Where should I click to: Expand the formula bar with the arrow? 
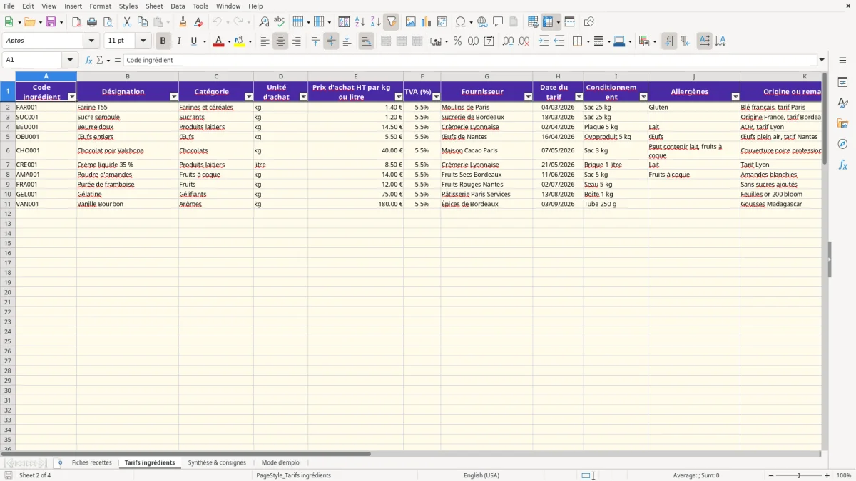(822, 61)
